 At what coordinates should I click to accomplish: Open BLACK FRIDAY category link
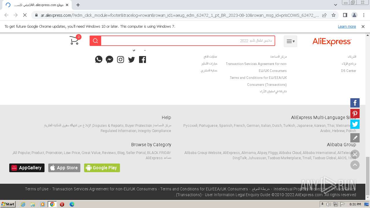pos(159,153)
